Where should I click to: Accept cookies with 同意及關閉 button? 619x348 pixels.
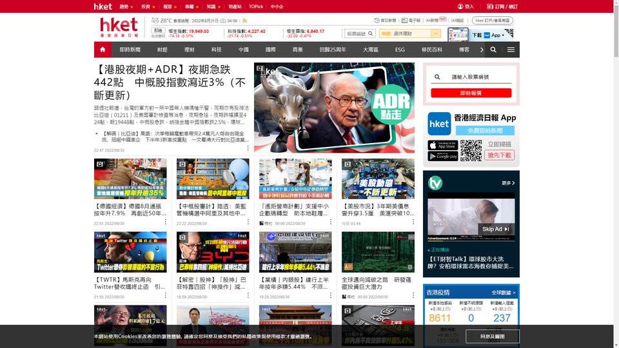pyautogui.click(x=492, y=336)
